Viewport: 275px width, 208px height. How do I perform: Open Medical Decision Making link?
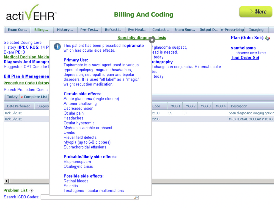click(x=26, y=57)
